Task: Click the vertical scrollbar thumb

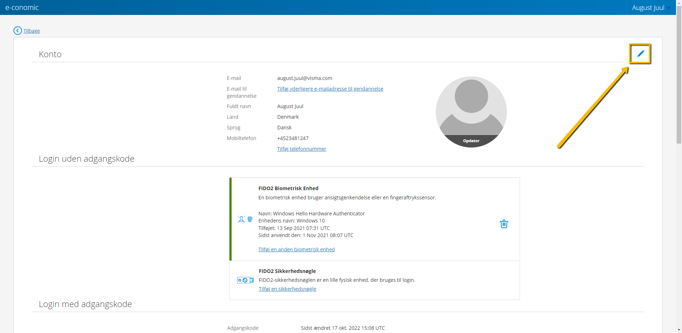Action: tap(679, 75)
